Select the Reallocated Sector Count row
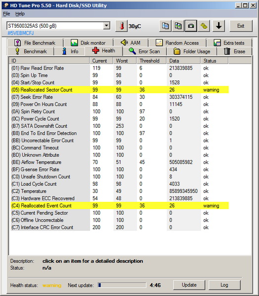Viewport: 259px width, 296px height. 120,90
